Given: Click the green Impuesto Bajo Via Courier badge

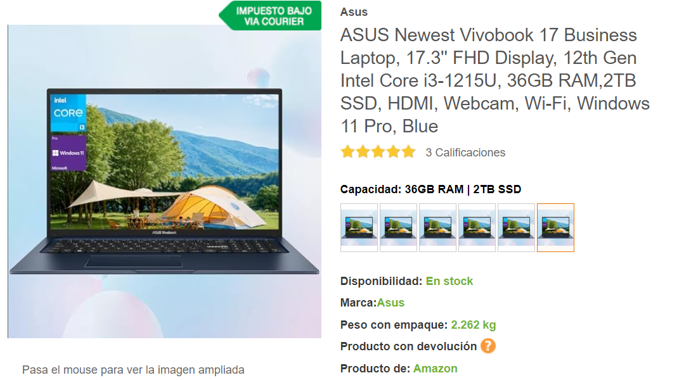Looking at the screenshot, I should pos(270,16).
